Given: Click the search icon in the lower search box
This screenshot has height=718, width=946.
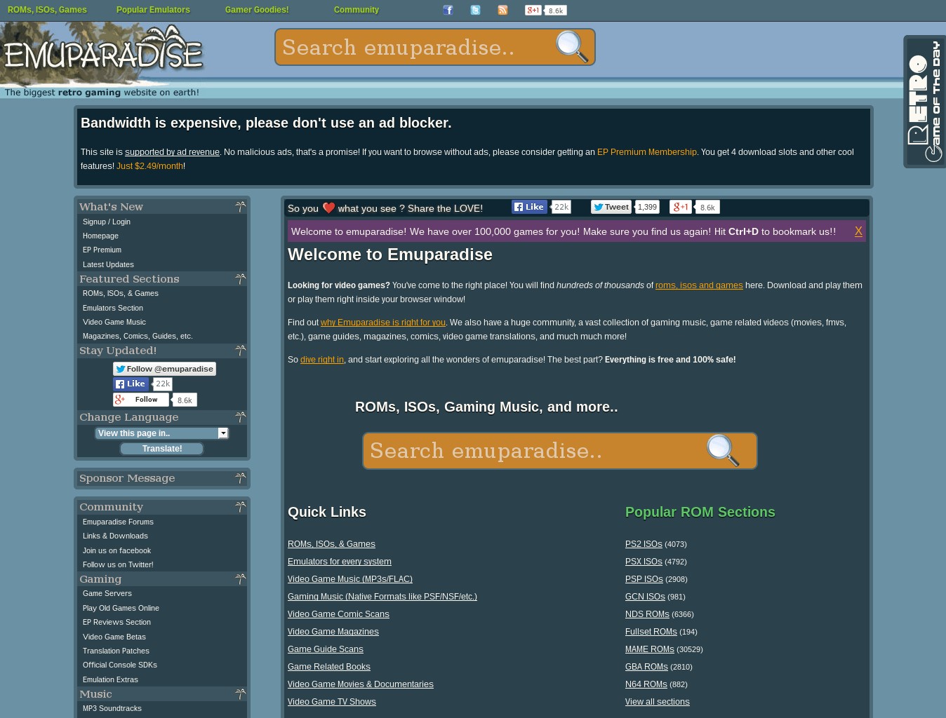Looking at the screenshot, I should point(723,451).
